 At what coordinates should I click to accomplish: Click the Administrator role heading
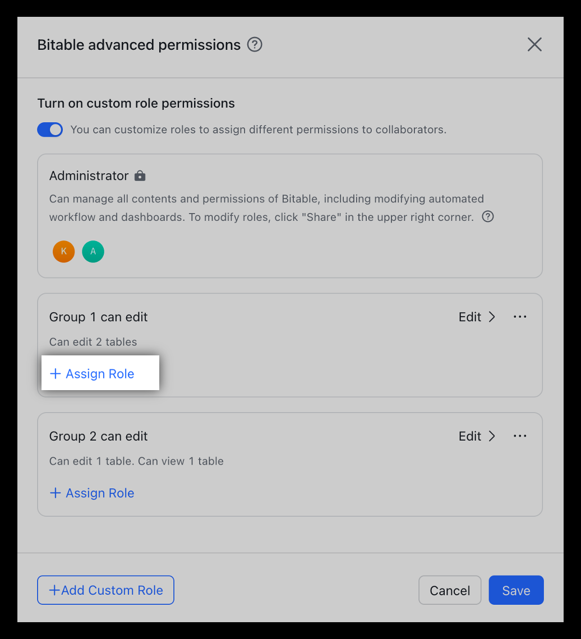pos(89,176)
